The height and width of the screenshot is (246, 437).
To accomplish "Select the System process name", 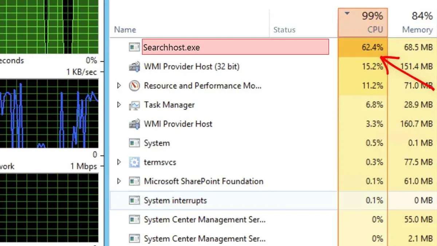I will [x=157, y=143].
